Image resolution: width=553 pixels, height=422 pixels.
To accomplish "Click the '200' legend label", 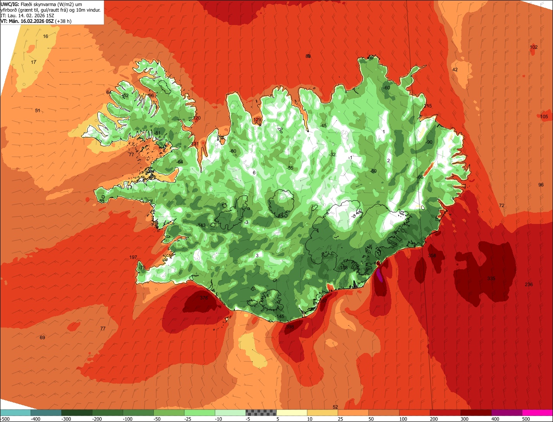I will click(434, 419).
